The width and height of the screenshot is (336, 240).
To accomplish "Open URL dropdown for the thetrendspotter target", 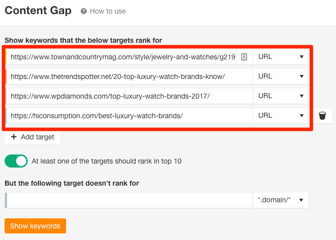I will coord(281,76).
